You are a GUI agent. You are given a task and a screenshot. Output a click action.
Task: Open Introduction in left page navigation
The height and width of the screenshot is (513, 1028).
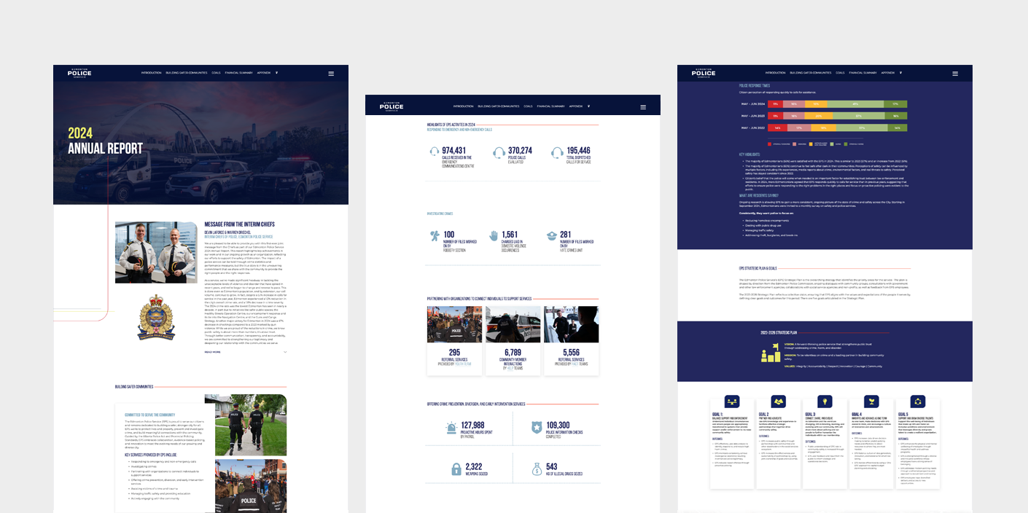(x=151, y=73)
